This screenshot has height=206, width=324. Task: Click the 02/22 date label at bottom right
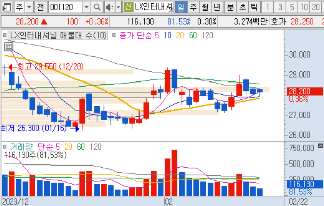click(x=298, y=202)
